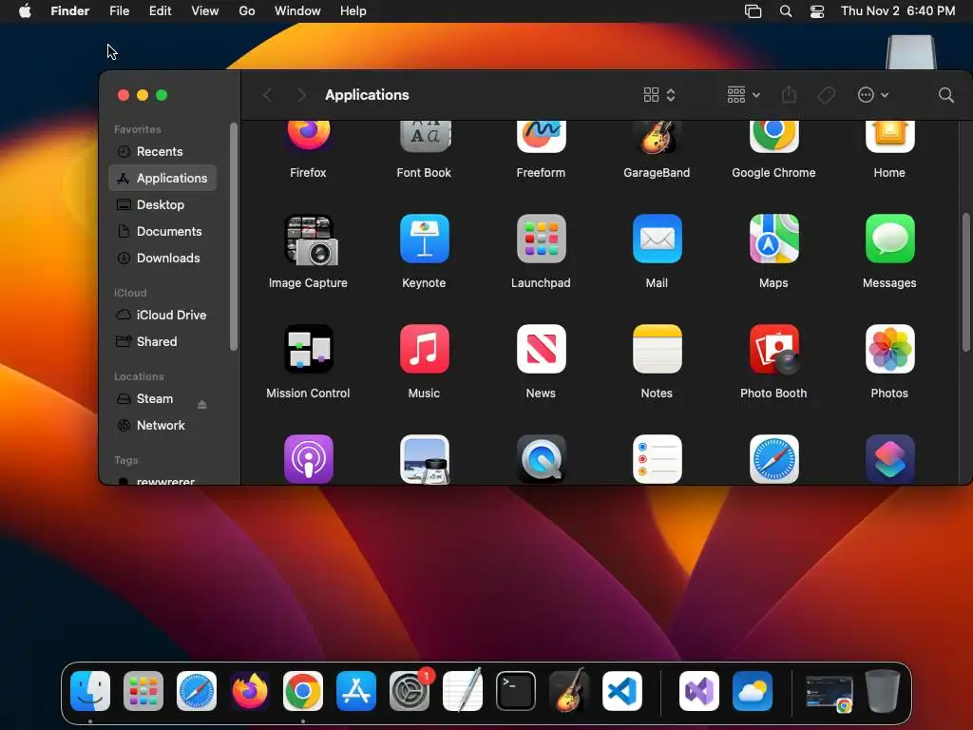973x730 pixels.
Task: Click the date and time in menu bar
Action: point(897,11)
